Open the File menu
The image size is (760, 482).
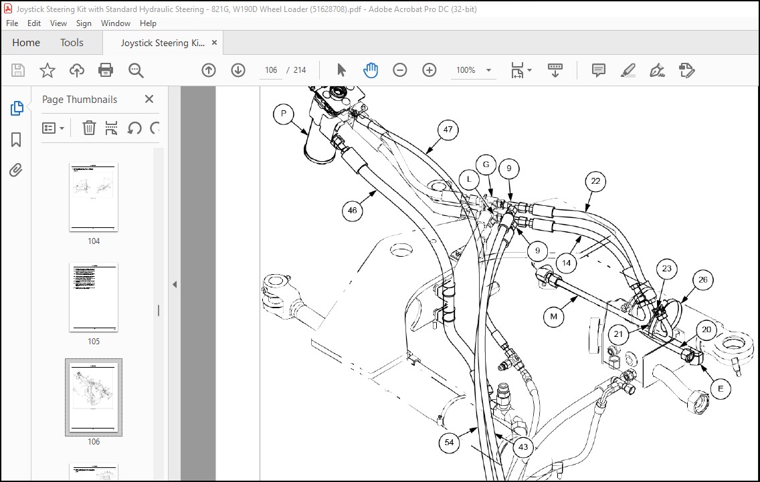(x=12, y=23)
